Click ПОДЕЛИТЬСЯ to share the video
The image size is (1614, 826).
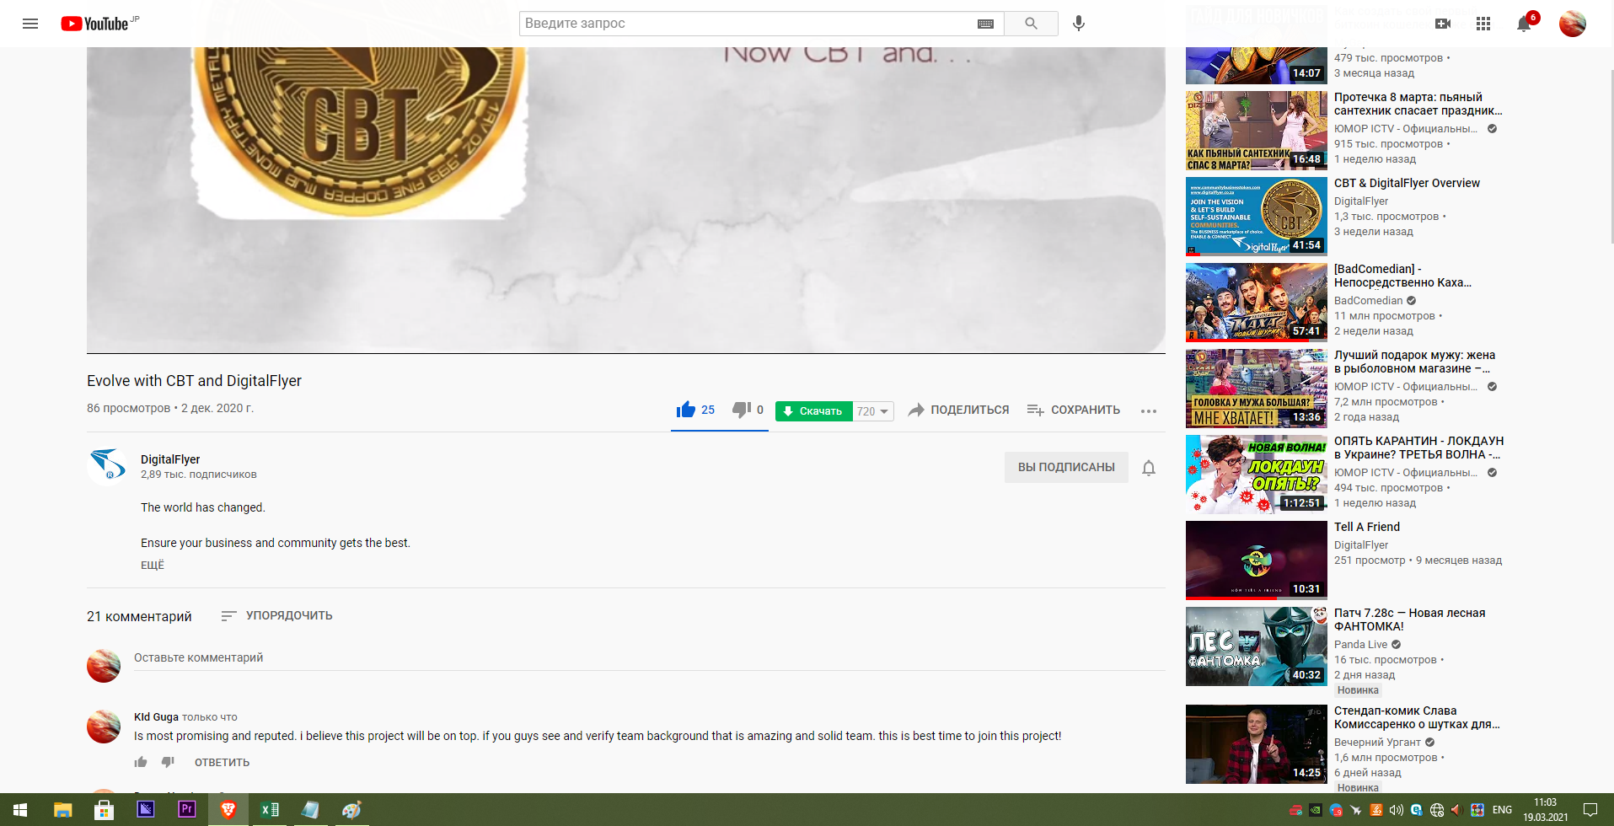pyautogui.click(x=958, y=410)
